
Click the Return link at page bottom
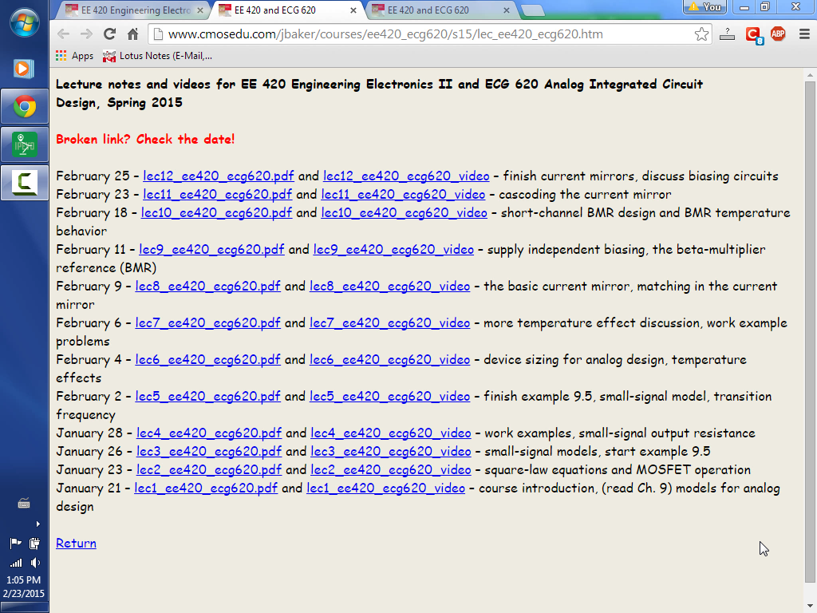76,543
